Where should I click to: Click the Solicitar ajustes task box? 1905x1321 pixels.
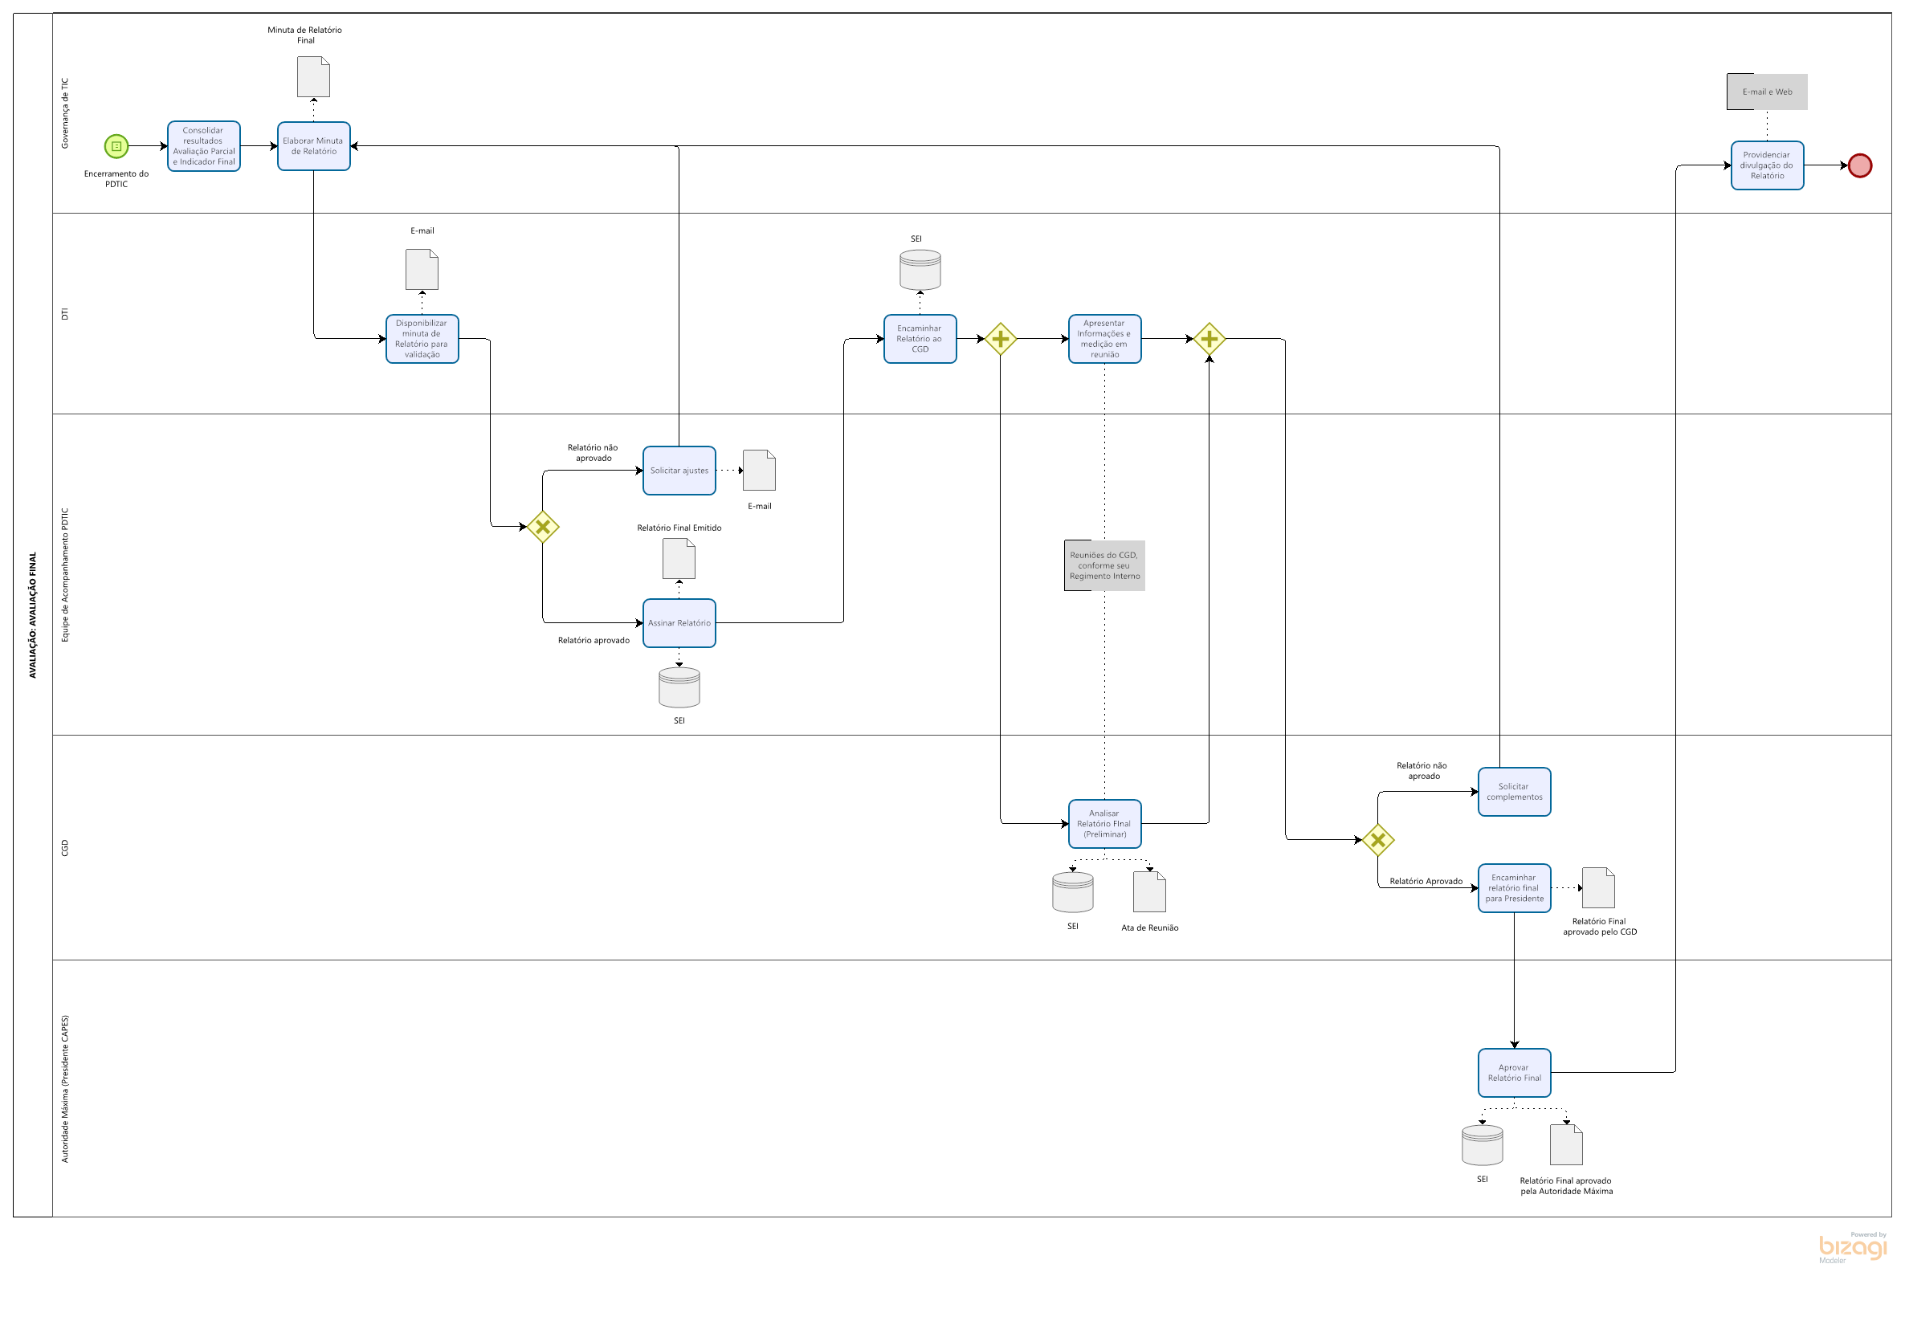tap(679, 470)
